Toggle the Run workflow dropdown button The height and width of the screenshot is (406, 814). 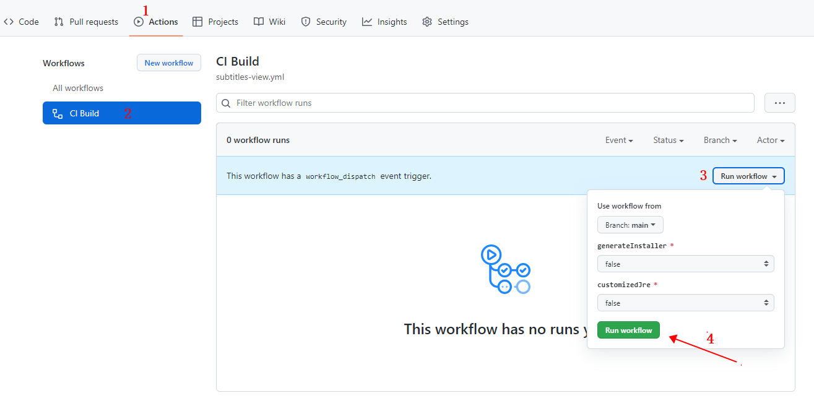point(748,176)
